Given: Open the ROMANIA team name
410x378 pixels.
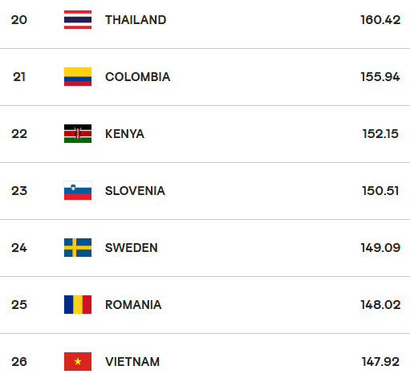Looking at the screenshot, I should pyautogui.click(x=133, y=305).
